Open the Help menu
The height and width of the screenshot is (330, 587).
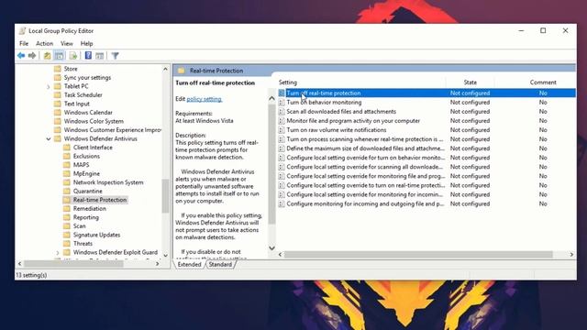[86, 43]
